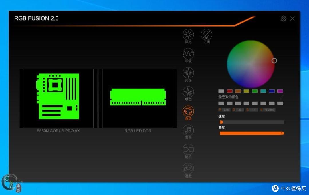Pick the 双闪 double flash mode
This screenshot has height=195, width=309.
pyautogui.click(x=188, y=94)
